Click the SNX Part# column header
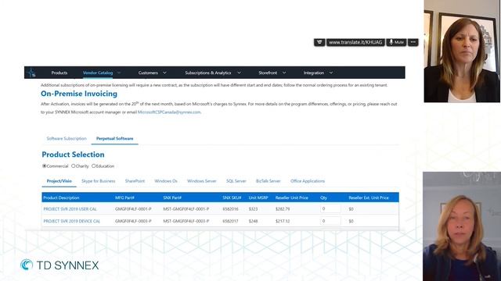The width and height of the screenshot is (501, 281). coord(172,197)
